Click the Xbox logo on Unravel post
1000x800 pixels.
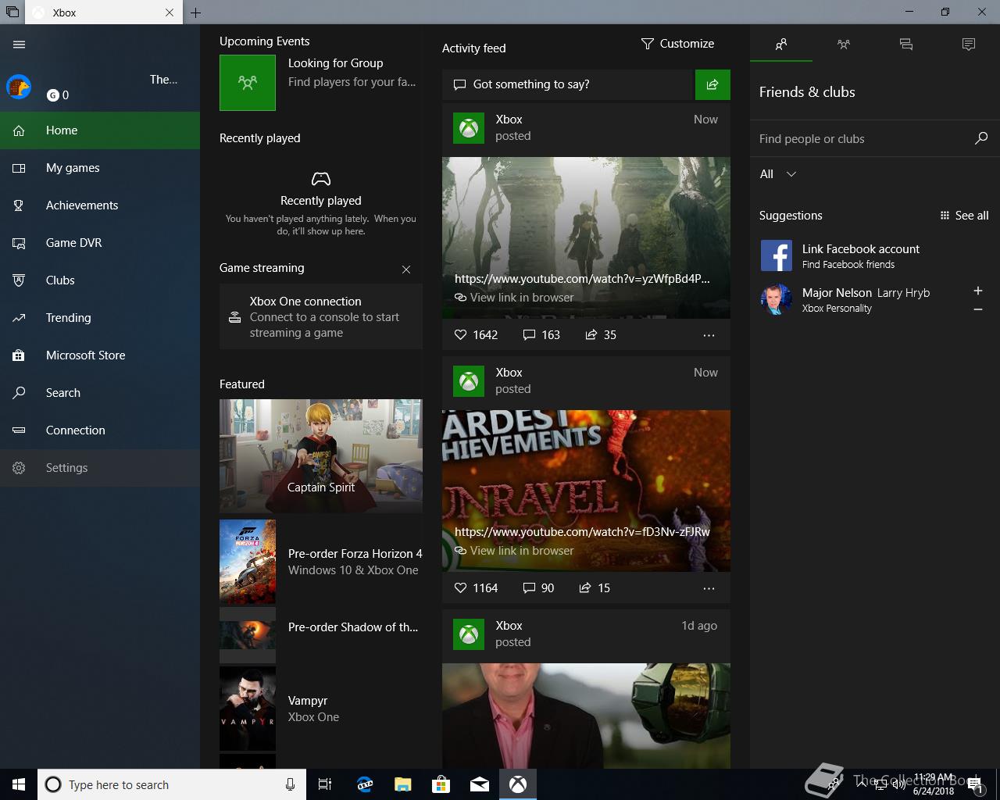coord(469,381)
